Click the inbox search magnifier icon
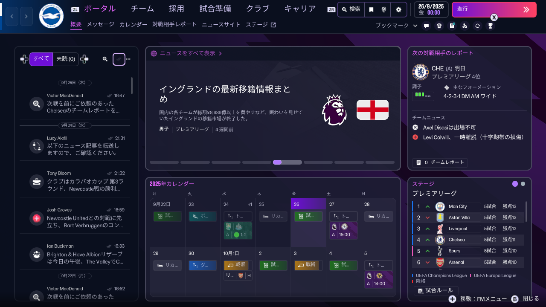546x307 pixels. 105,59
